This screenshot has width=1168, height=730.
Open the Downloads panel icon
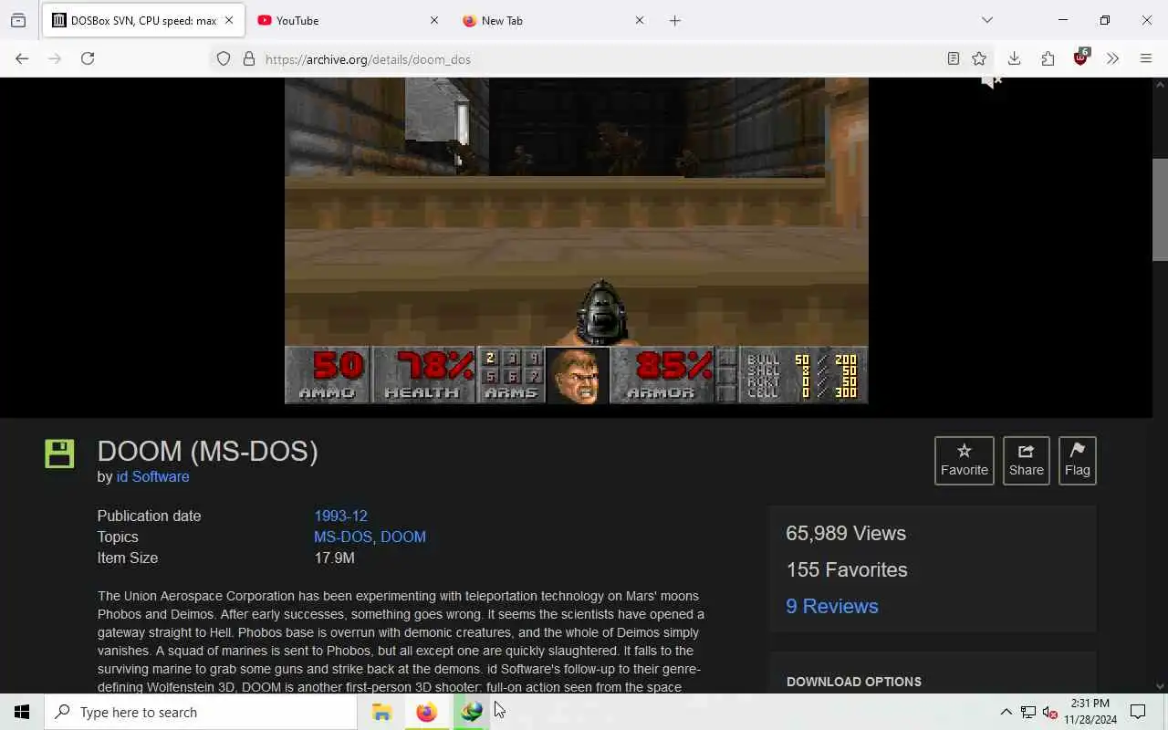click(x=1014, y=58)
